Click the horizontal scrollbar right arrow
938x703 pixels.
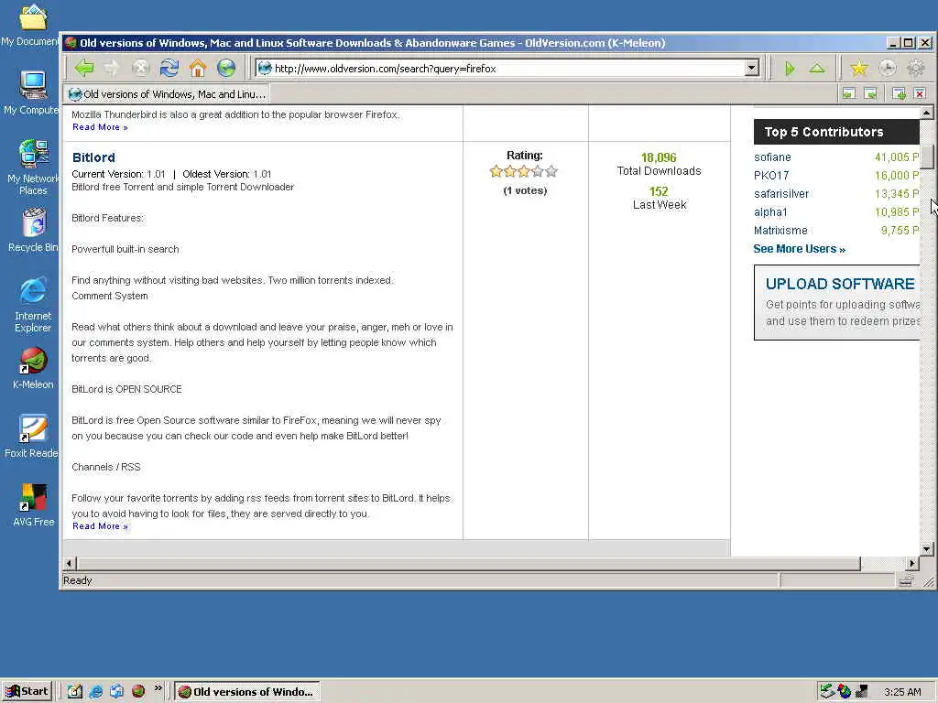912,563
